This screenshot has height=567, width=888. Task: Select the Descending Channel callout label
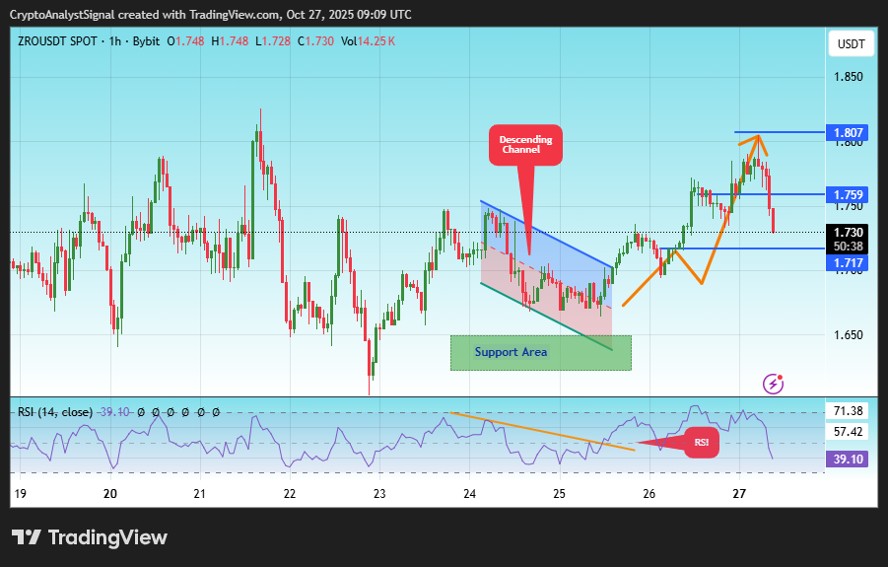(x=525, y=145)
